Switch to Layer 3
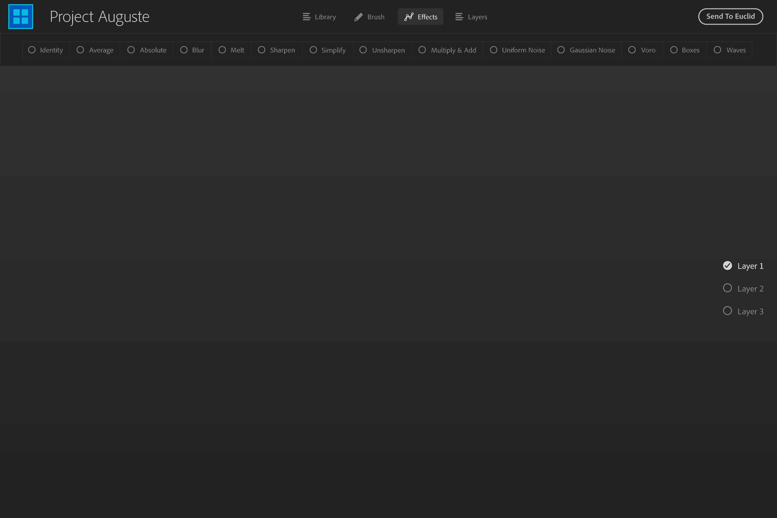Viewport: 777px width, 518px height. pos(743,311)
